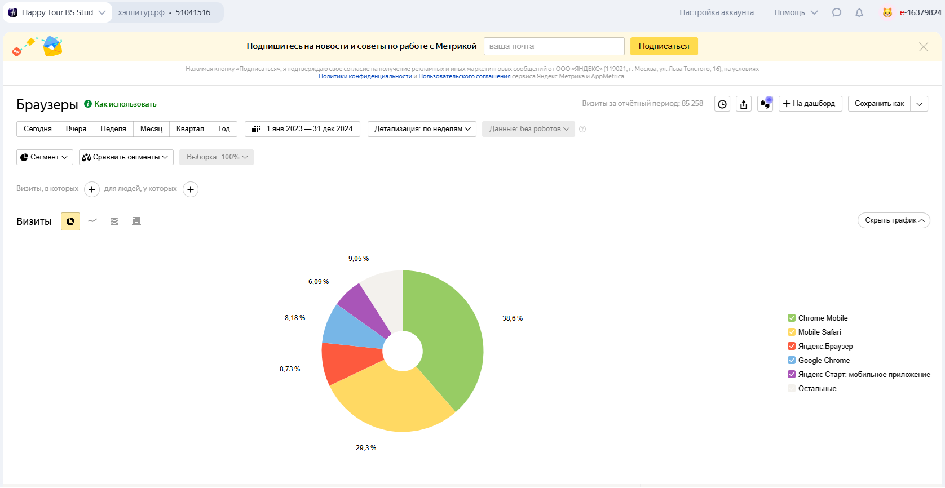Select the Неделя period tab
This screenshot has height=488, width=945.
[113, 129]
